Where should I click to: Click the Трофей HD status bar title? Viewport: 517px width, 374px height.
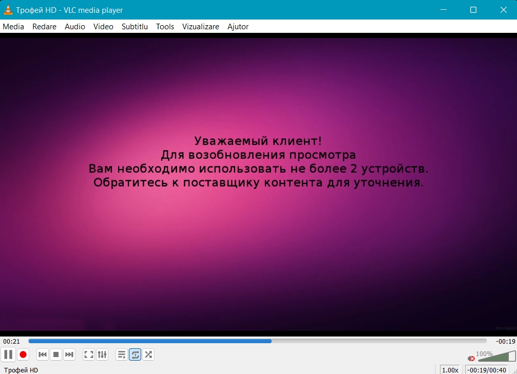(x=21, y=370)
